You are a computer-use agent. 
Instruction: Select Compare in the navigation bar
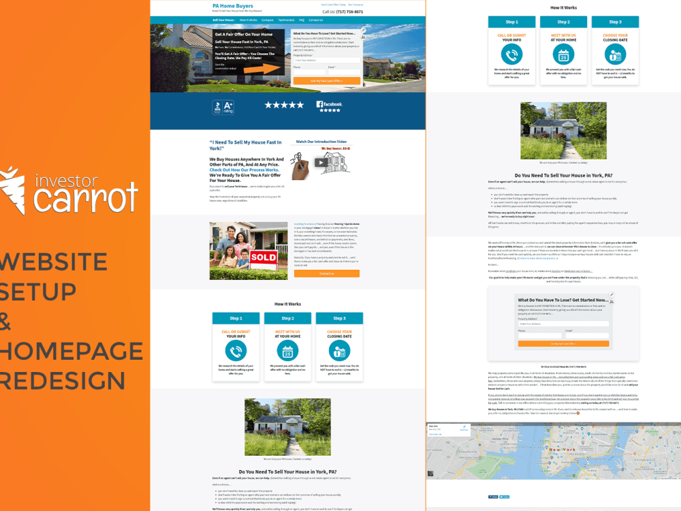point(268,20)
